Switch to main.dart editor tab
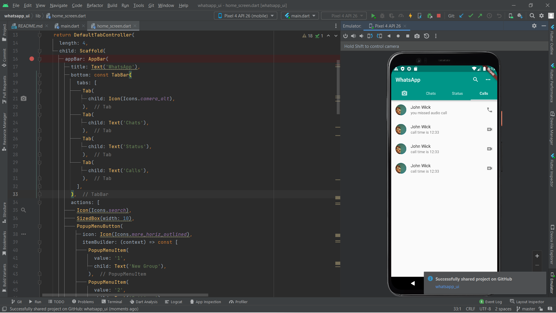The width and height of the screenshot is (556, 313). [69, 26]
